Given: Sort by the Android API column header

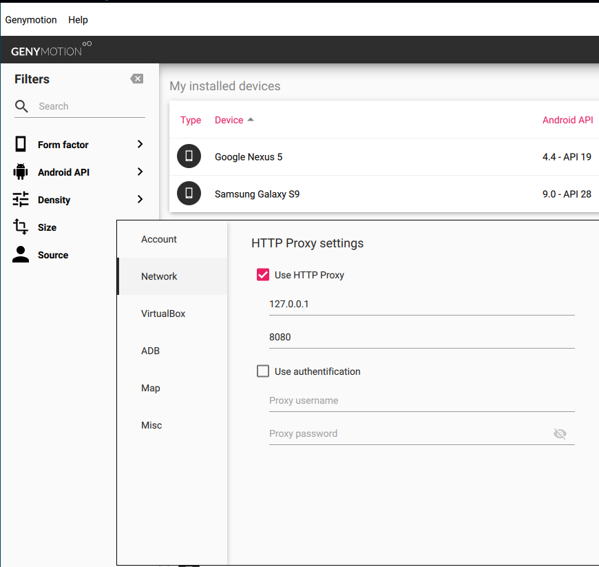Looking at the screenshot, I should point(568,120).
